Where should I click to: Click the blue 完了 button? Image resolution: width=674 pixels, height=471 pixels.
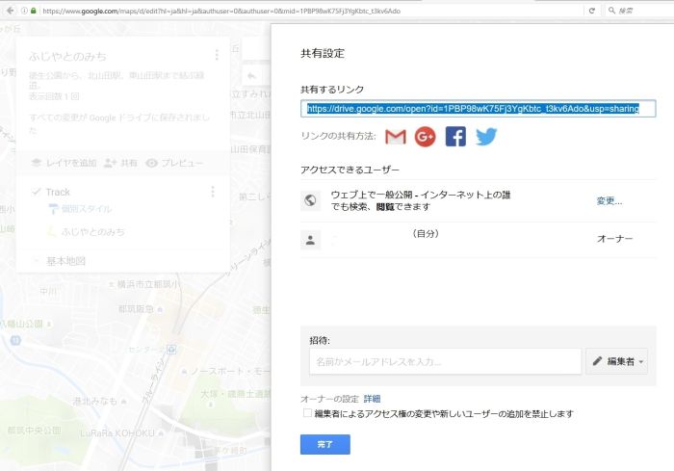(x=325, y=444)
